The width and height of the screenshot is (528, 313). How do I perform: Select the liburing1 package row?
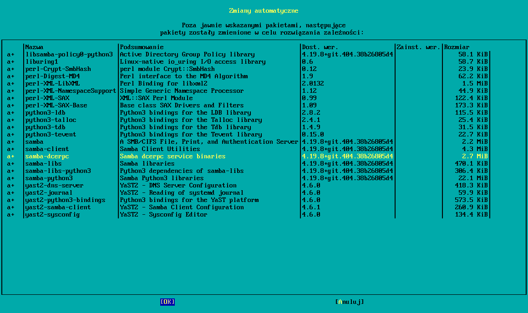[x=248, y=62]
